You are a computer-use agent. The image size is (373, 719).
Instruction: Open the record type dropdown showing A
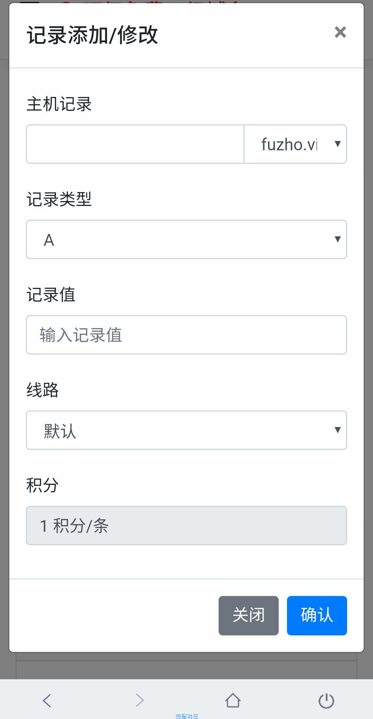(x=186, y=239)
